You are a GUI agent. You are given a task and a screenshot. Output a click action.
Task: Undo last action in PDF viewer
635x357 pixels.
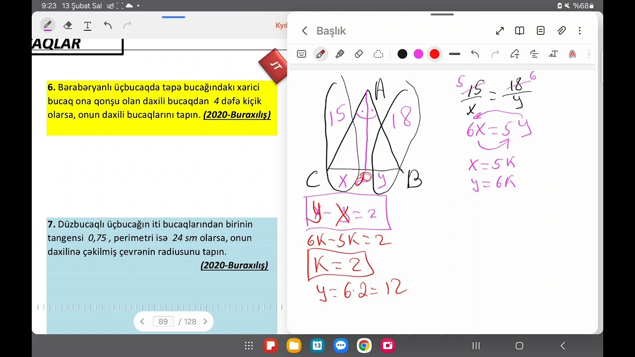[108, 25]
